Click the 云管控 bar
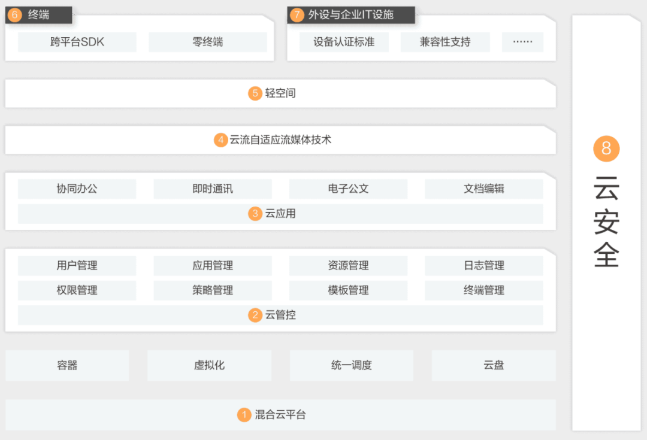The width and height of the screenshot is (647, 440). (x=280, y=315)
